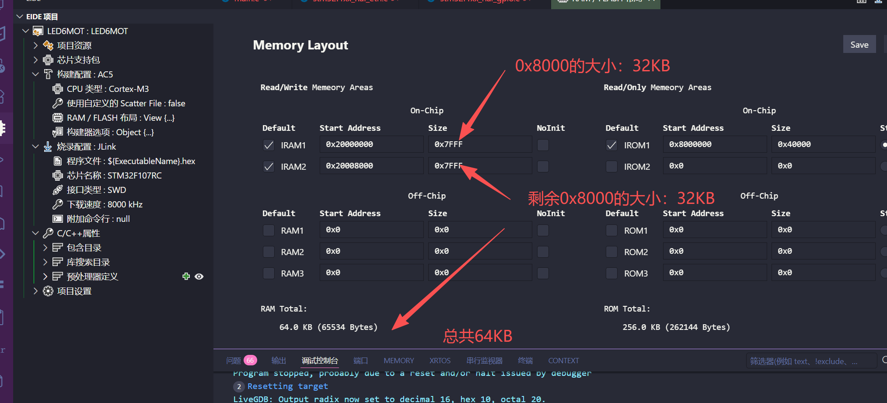Edit IRAM1 size field 0x7FFF

pyautogui.click(x=480, y=144)
